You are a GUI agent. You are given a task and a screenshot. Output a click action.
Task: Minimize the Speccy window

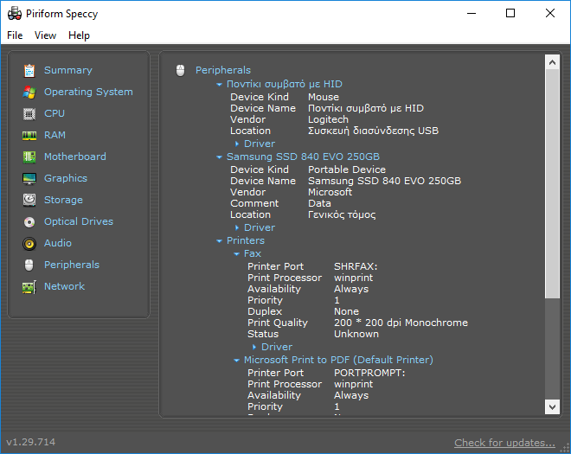click(472, 13)
